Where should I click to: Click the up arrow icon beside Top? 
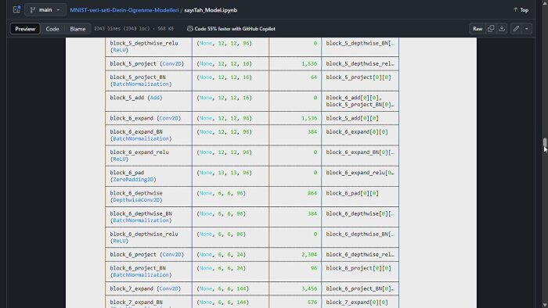515,9
